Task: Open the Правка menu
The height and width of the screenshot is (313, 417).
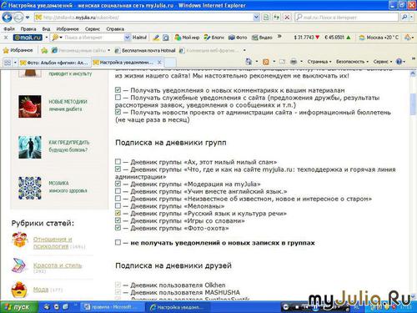Action: pyautogui.click(x=28, y=29)
